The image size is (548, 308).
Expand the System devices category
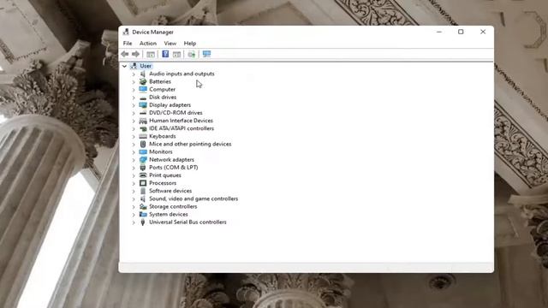click(x=134, y=215)
